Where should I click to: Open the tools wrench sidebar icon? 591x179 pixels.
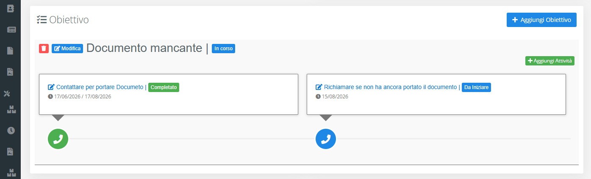(x=6, y=93)
